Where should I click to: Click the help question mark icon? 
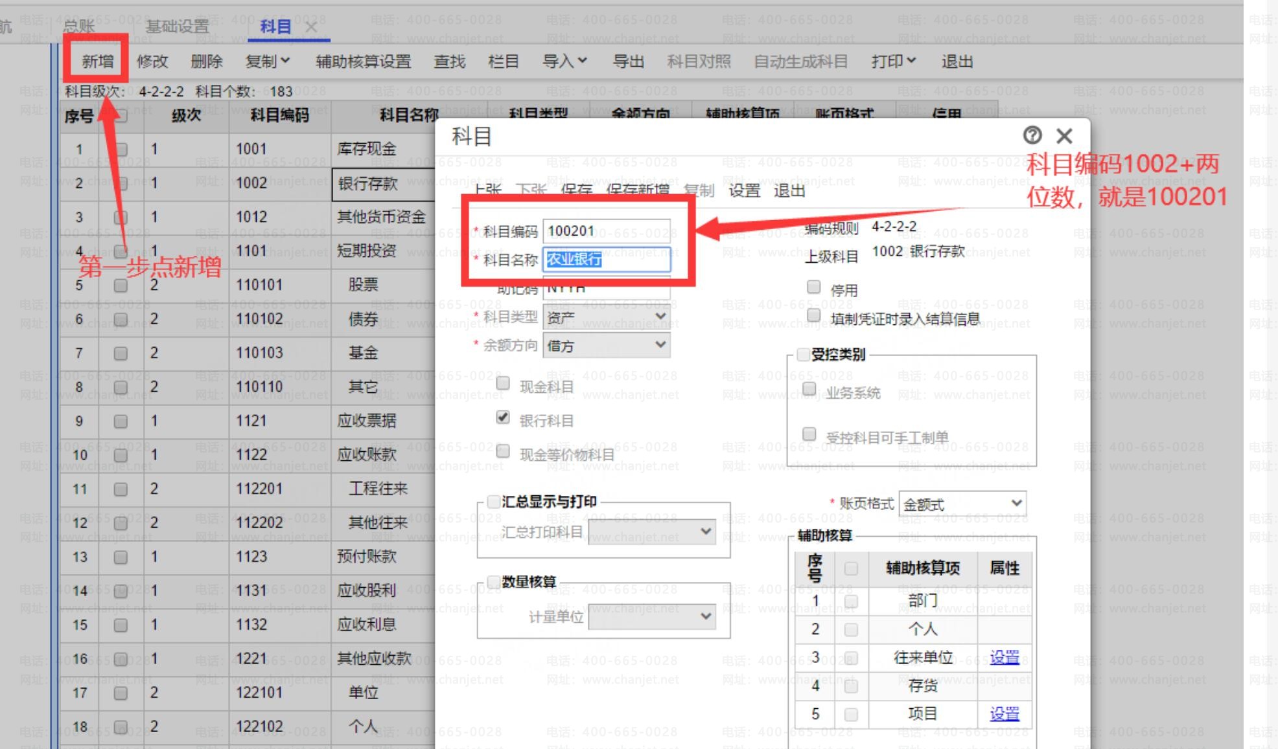[x=1032, y=135]
